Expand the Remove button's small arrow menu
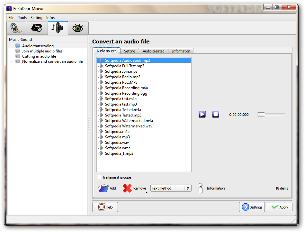Screen dimensions: 305x232 point(147,192)
